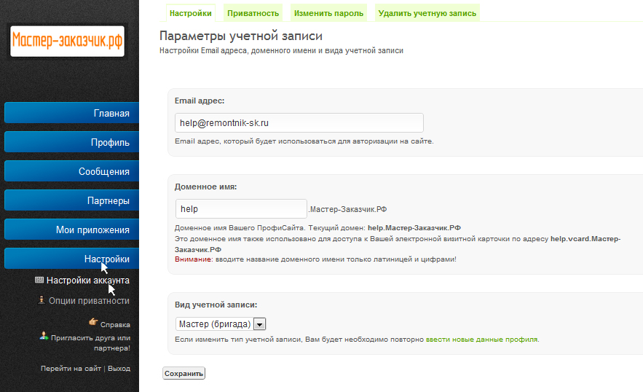643x392 pixels.
Task: Select the Настройки tab at top
Action: tap(190, 13)
